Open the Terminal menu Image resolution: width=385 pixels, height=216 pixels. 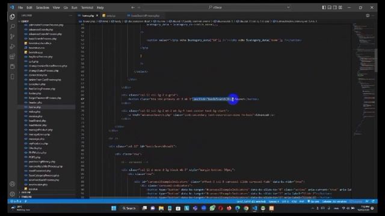point(87,8)
